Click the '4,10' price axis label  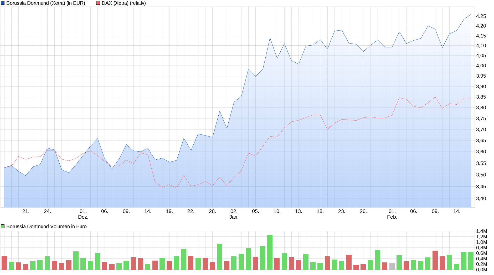coord(481,46)
